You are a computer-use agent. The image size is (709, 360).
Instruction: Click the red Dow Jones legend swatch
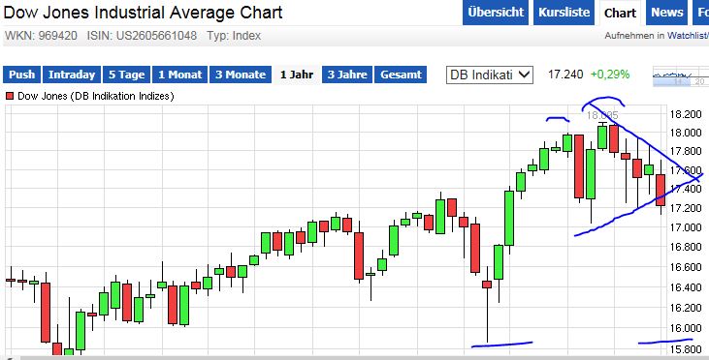[x=10, y=96]
